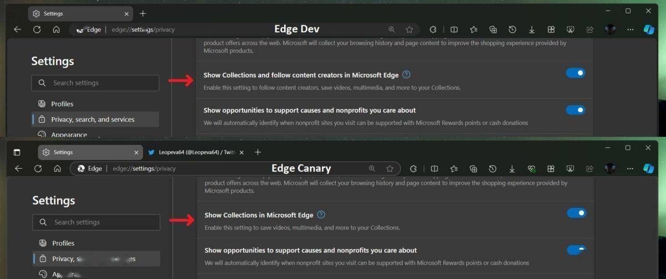Open a new tab in Edge Canary
Image resolution: width=666 pixels, height=279 pixels.
[258, 152]
